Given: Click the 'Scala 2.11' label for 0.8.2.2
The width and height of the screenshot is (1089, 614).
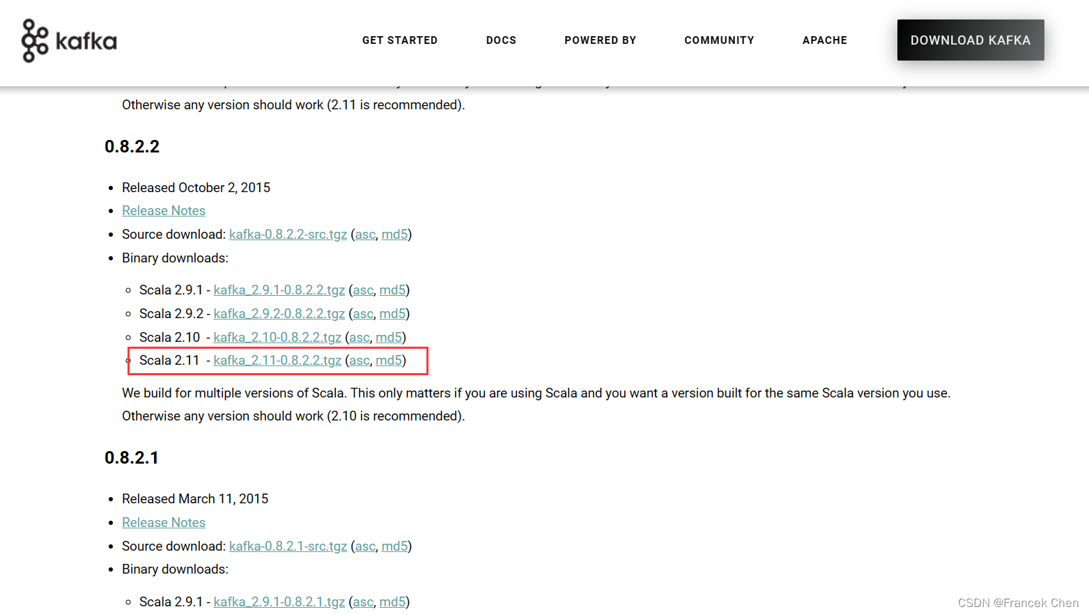Looking at the screenshot, I should tap(169, 361).
